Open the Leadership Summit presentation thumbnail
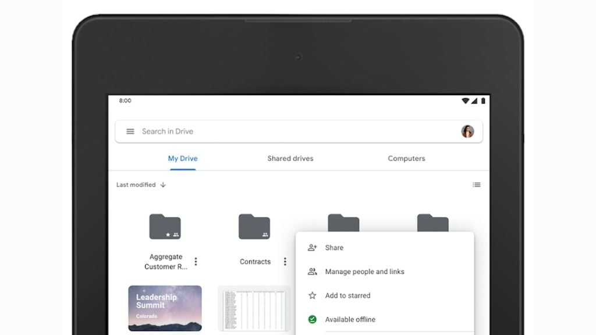Viewport: 596px width, 335px height. (165, 308)
